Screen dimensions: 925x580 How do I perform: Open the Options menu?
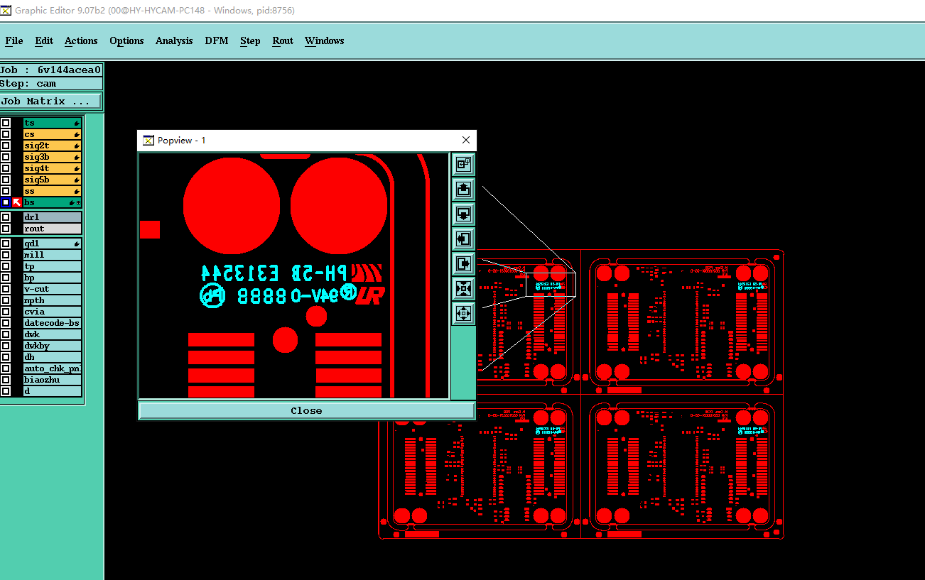click(x=126, y=40)
